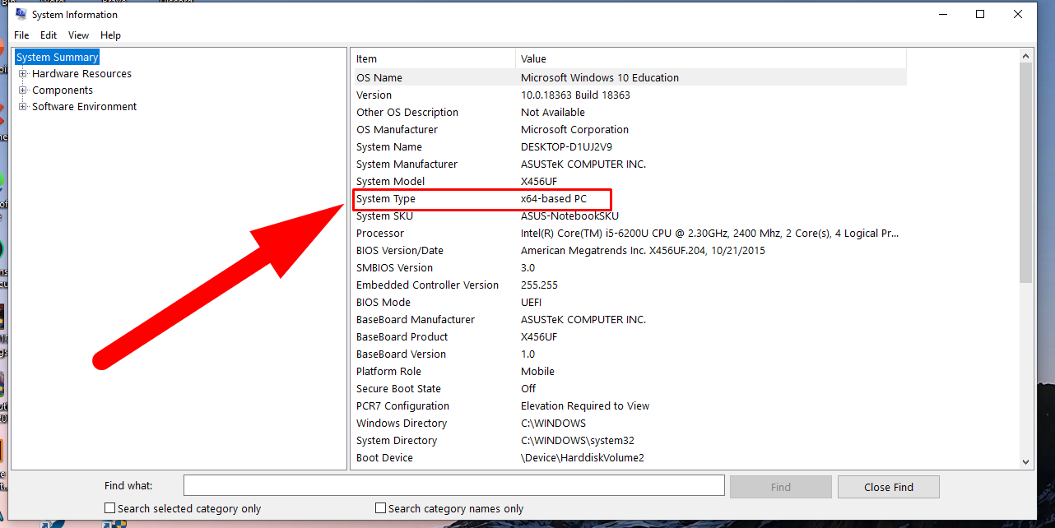The image size is (1055, 528).
Task: Click the vertical scrollbar thumb
Action: click(x=1025, y=173)
